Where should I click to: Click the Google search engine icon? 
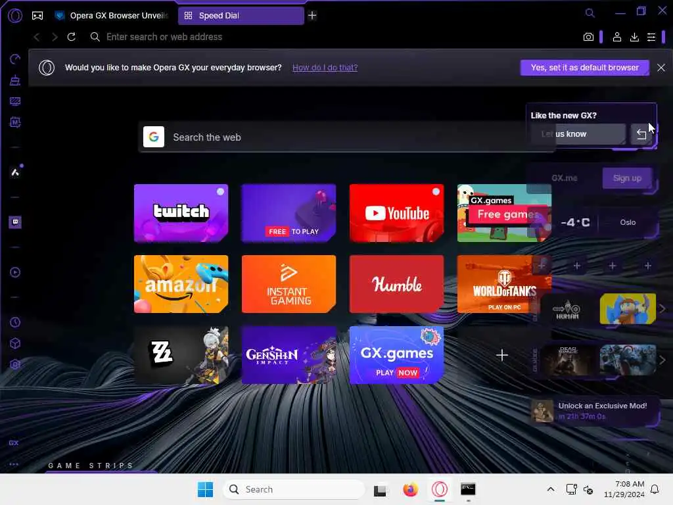154,137
